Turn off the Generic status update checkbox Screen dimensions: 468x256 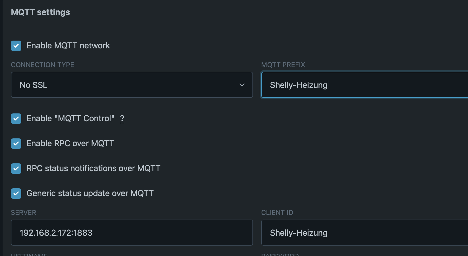(16, 194)
